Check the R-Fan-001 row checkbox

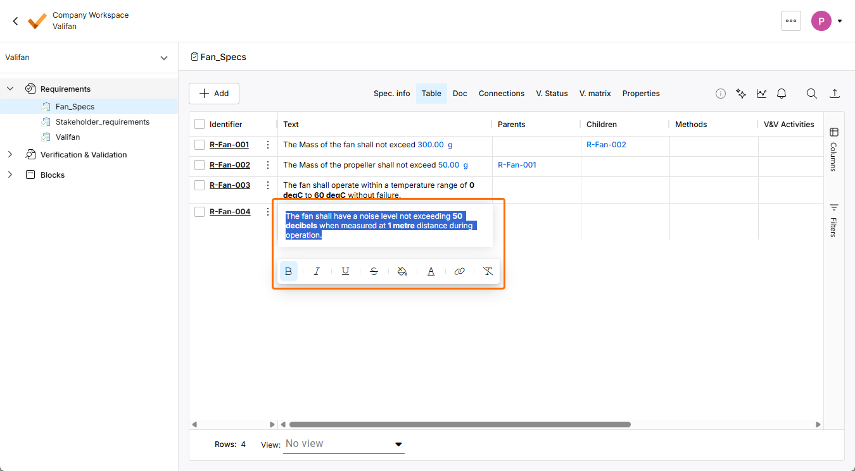pyautogui.click(x=199, y=145)
